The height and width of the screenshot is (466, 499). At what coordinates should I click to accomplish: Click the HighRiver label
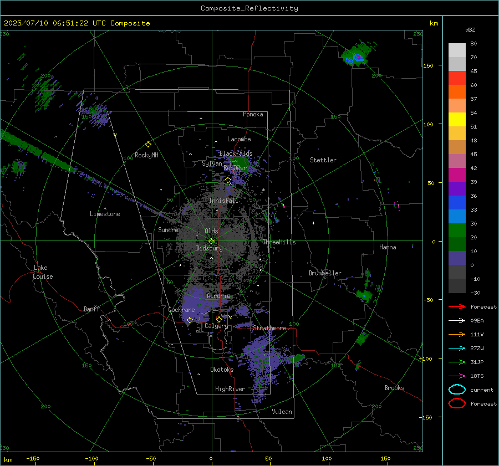(230, 390)
